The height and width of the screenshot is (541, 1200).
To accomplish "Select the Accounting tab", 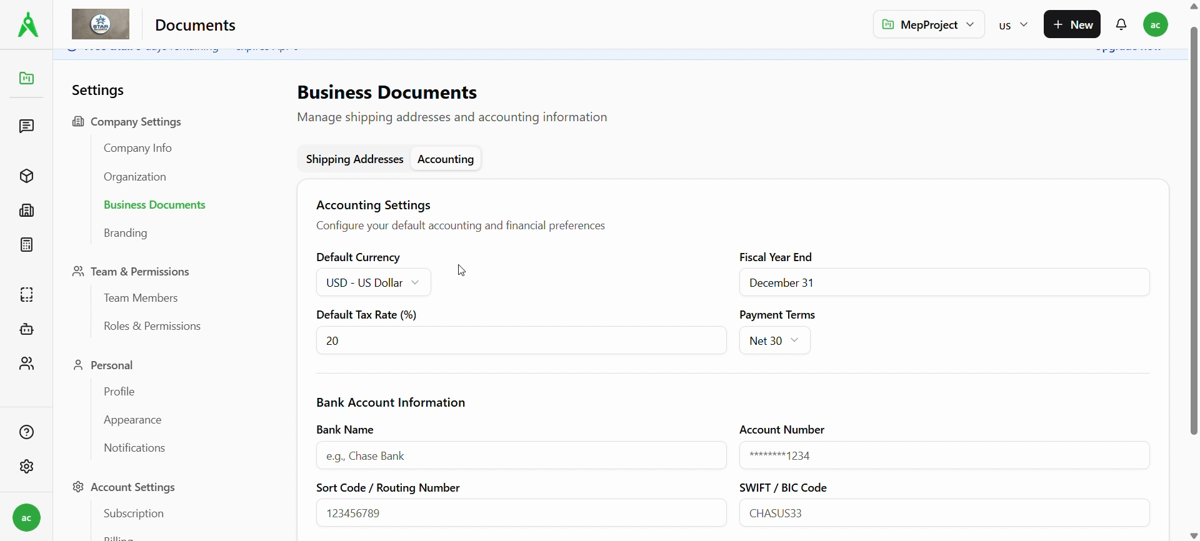I will [x=446, y=159].
